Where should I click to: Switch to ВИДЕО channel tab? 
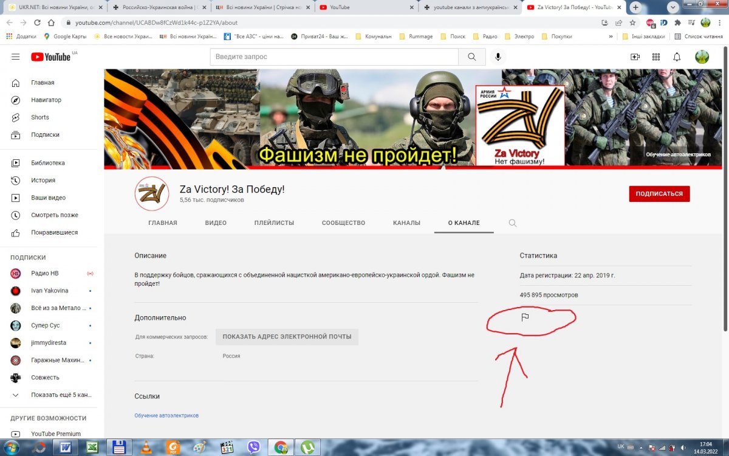[216, 223]
